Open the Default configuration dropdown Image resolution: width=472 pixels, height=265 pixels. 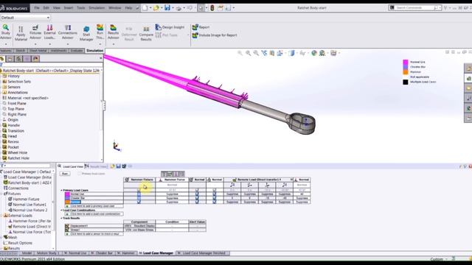pos(25,18)
